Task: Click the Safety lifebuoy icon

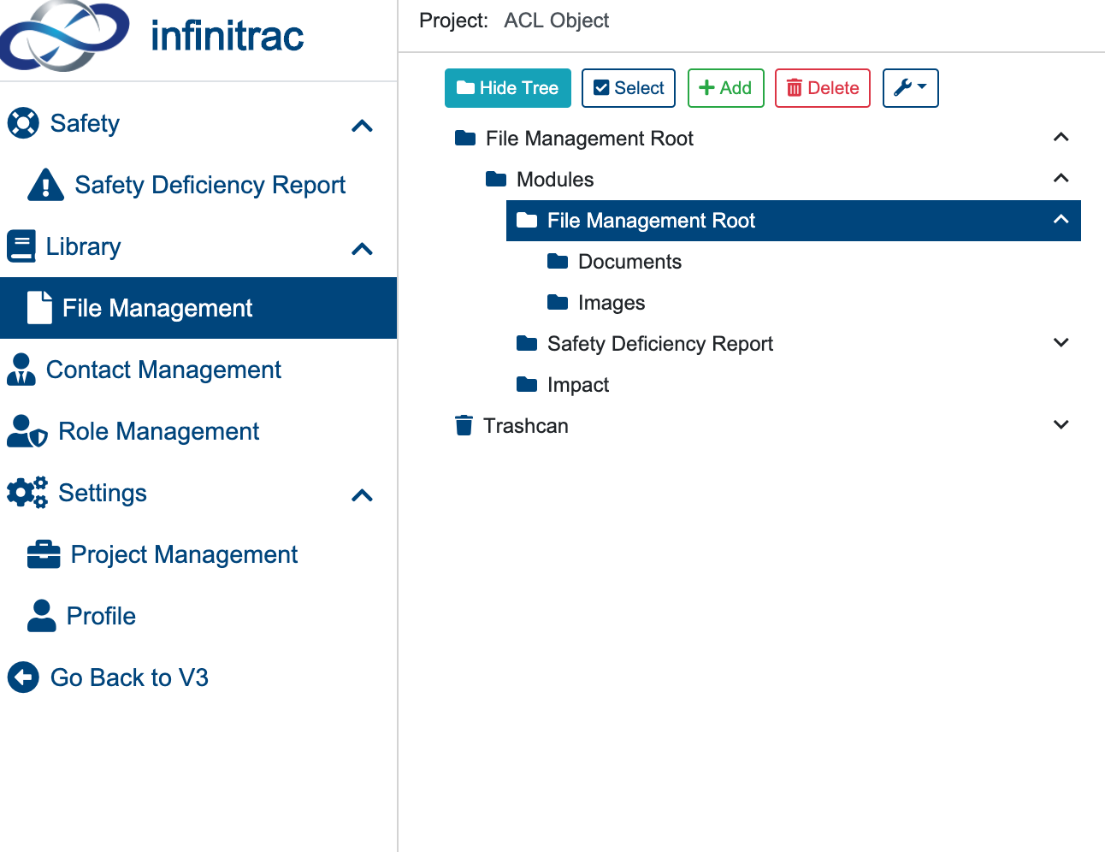Action: click(x=23, y=123)
